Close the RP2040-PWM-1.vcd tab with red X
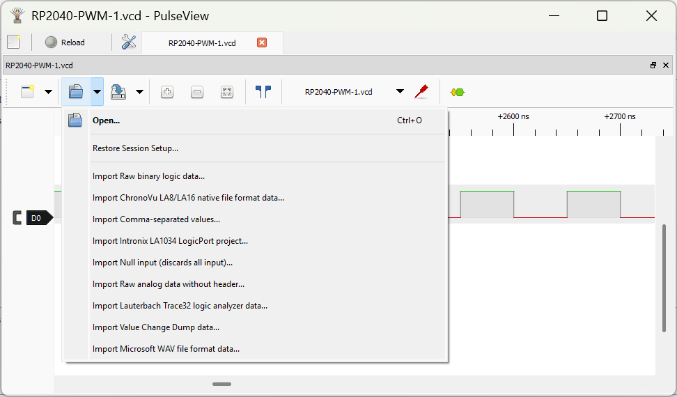The width and height of the screenshot is (677, 397). coord(262,42)
